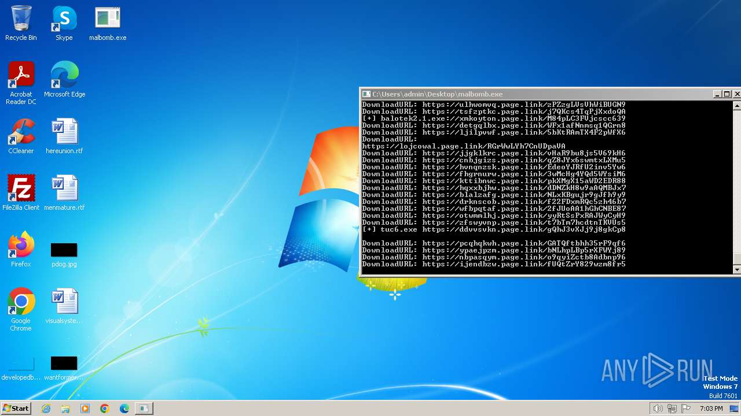Open console window system menu icon

(x=366, y=94)
